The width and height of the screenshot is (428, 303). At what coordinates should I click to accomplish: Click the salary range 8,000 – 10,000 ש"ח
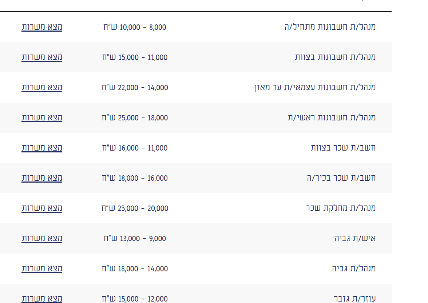click(x=135, y=27)
